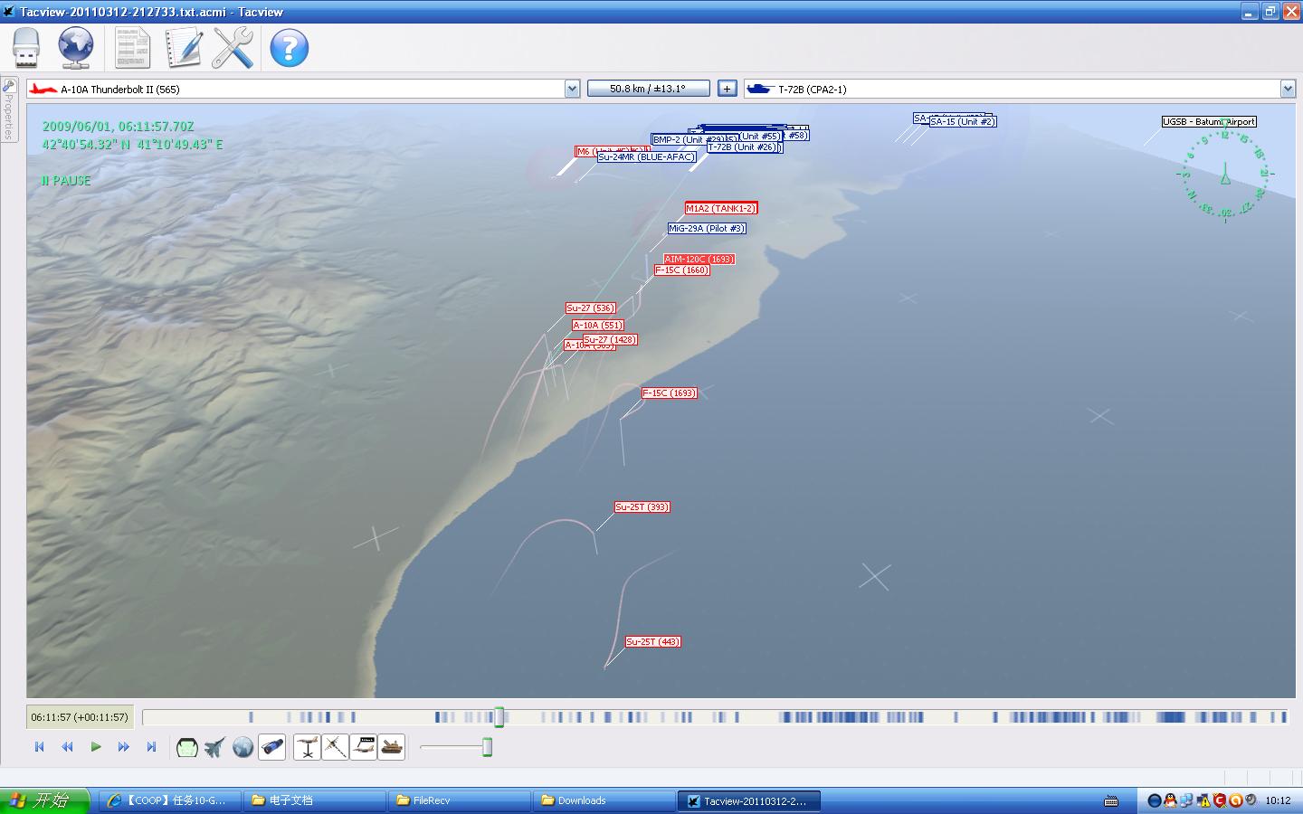
Task: Click the 50.8 km distance readout button
Action: [648, 89]
